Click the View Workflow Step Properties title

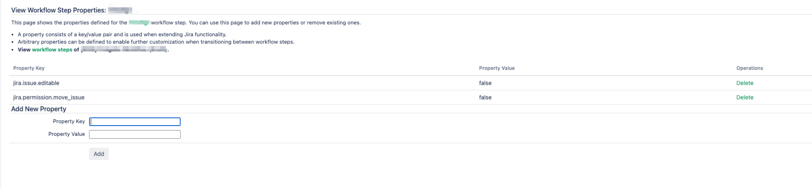pos(58,10)
